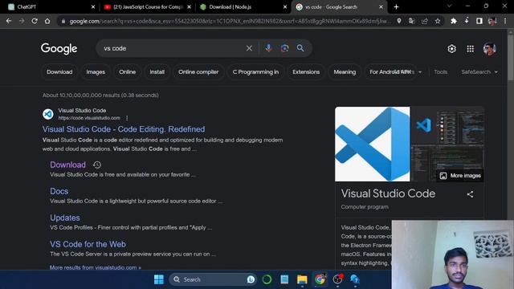Open the Bing chat icon in taskbar search

click(x=251, y=279)
